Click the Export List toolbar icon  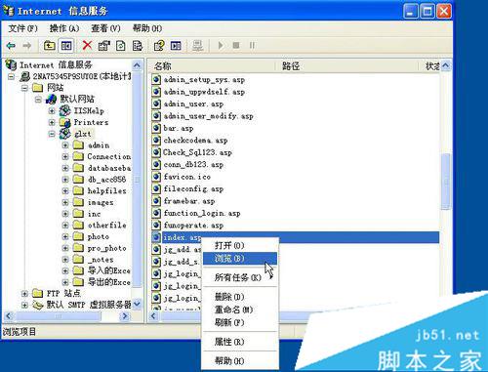coord(138,46)
